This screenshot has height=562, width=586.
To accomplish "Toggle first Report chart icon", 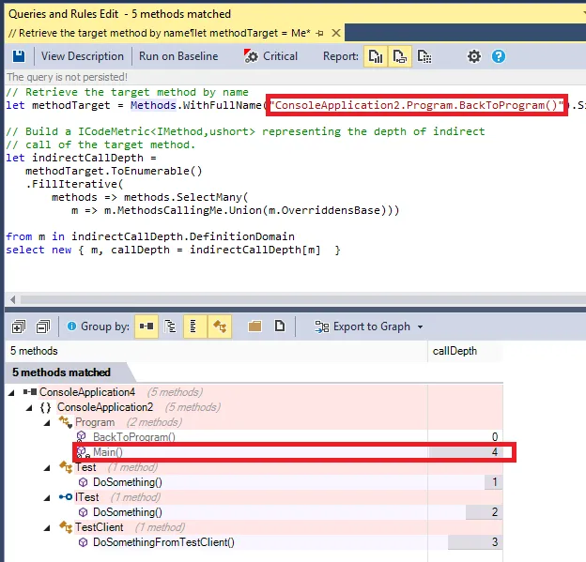I will pyautogui.click(x=376, y=56).
